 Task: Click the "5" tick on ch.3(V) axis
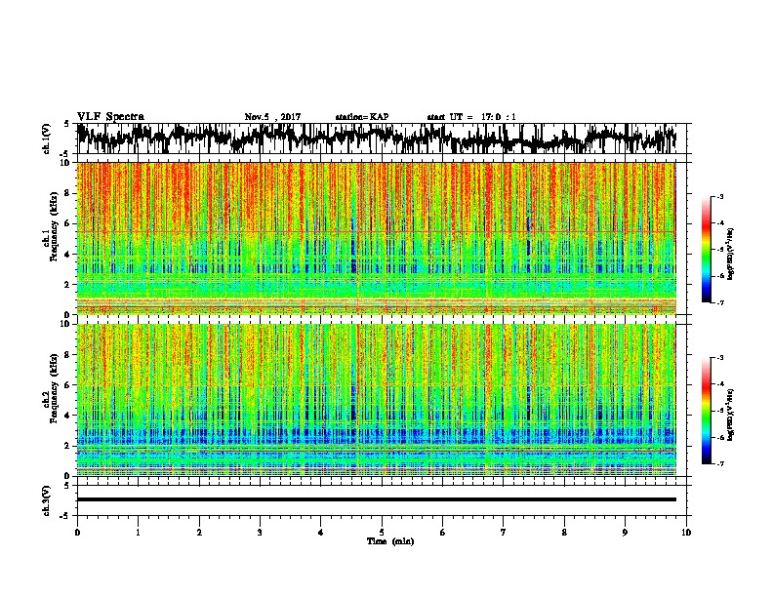pos(66,486)
